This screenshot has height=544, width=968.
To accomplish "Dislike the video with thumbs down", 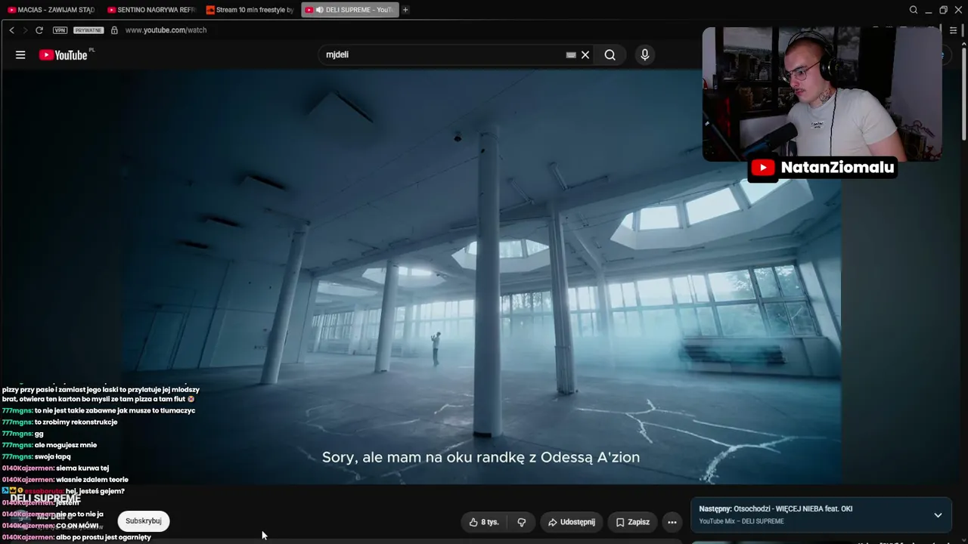I will 521,522.
